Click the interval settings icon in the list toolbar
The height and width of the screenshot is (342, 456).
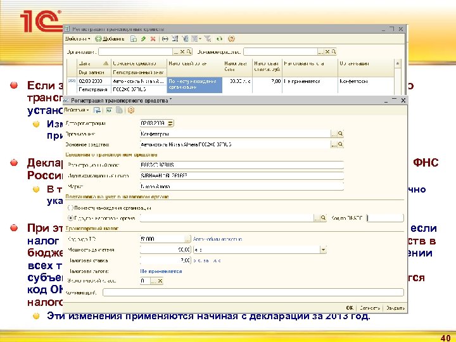pos(165,39)
